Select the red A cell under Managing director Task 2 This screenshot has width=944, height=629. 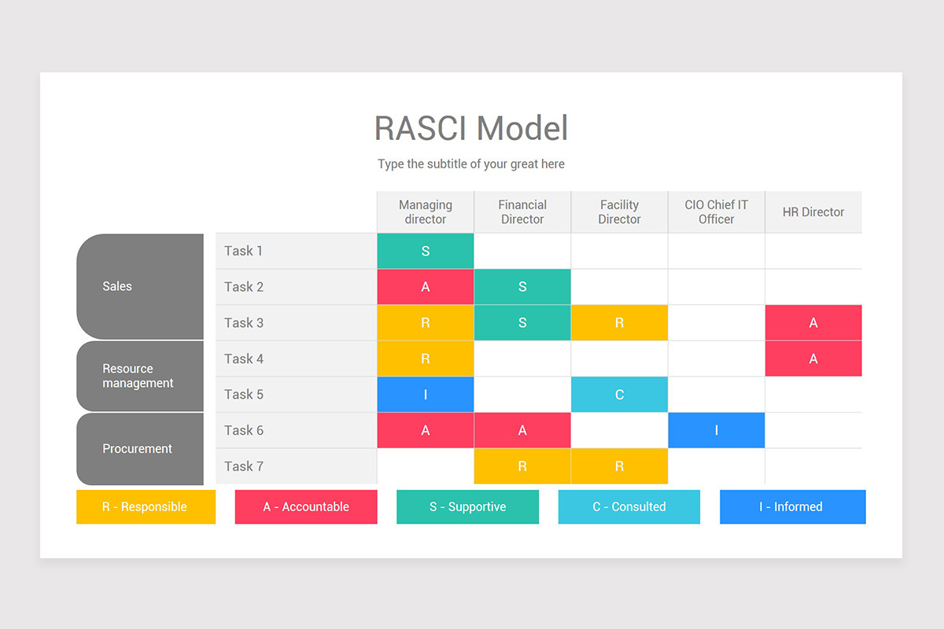[425, 286]
